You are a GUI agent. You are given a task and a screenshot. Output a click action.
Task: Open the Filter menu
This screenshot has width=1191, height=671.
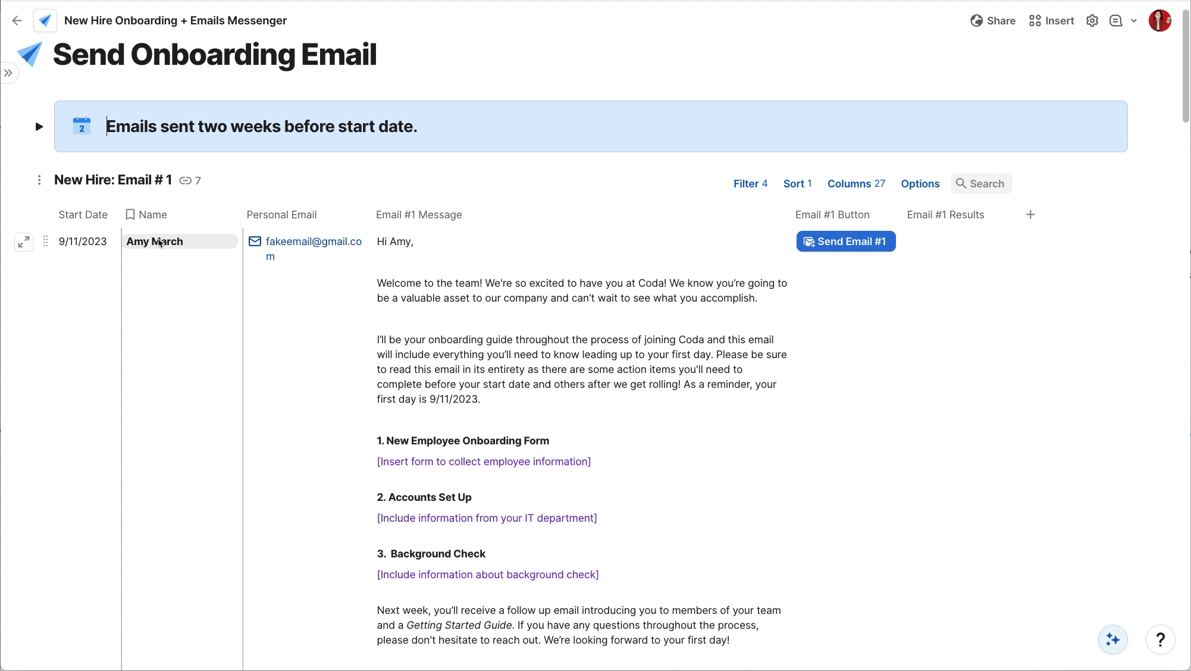pyautogui.click(x=750, y=184)
